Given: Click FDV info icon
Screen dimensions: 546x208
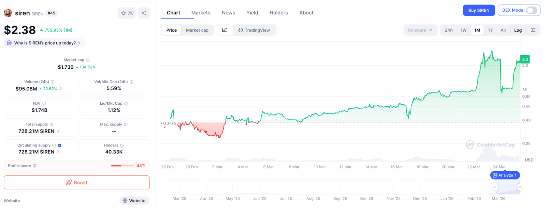Looking at the screenshot, I should [44, 103].
